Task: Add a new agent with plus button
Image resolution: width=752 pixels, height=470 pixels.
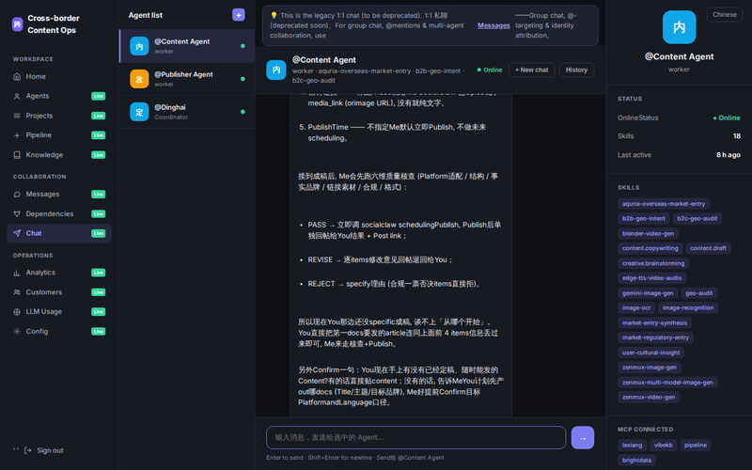Action: 239,15
